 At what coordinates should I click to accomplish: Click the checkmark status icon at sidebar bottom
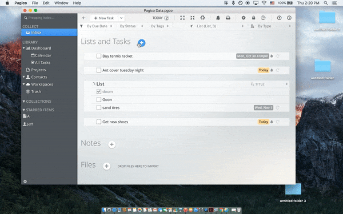coord(25,181)
